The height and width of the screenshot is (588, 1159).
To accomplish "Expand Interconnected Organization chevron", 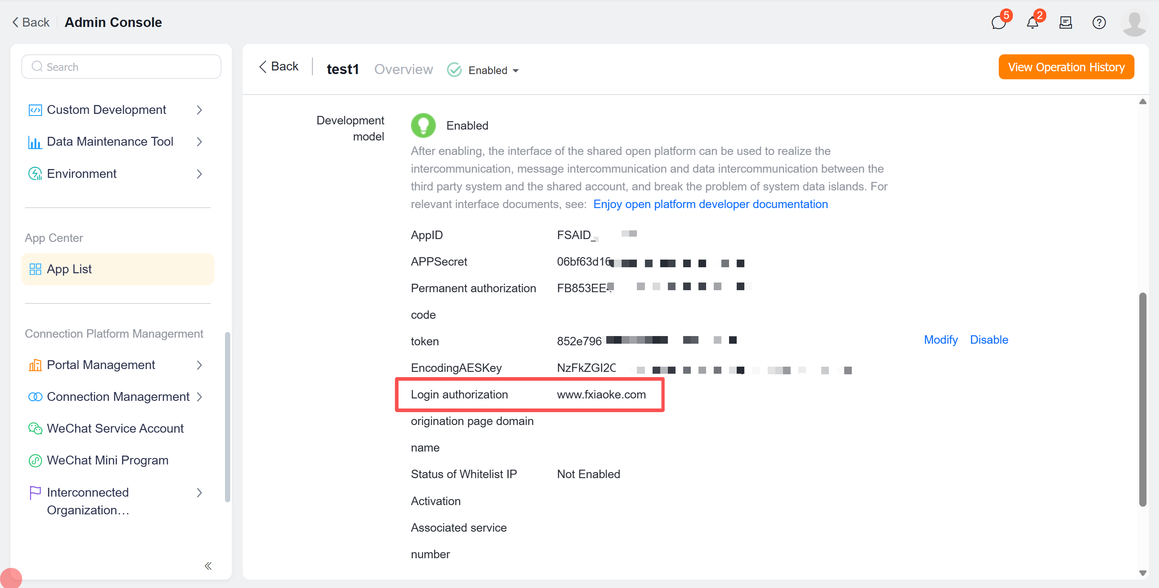I will pyautogui.click(x=199, y=493).
